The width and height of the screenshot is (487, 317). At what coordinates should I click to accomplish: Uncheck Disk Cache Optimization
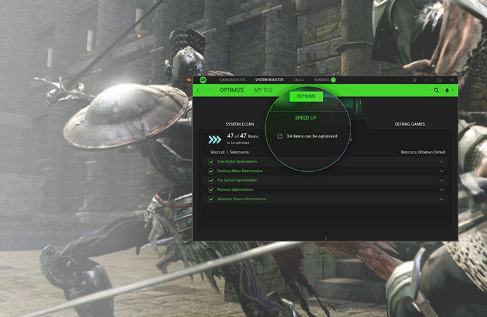pyautogui.click(x=211, y=162)
